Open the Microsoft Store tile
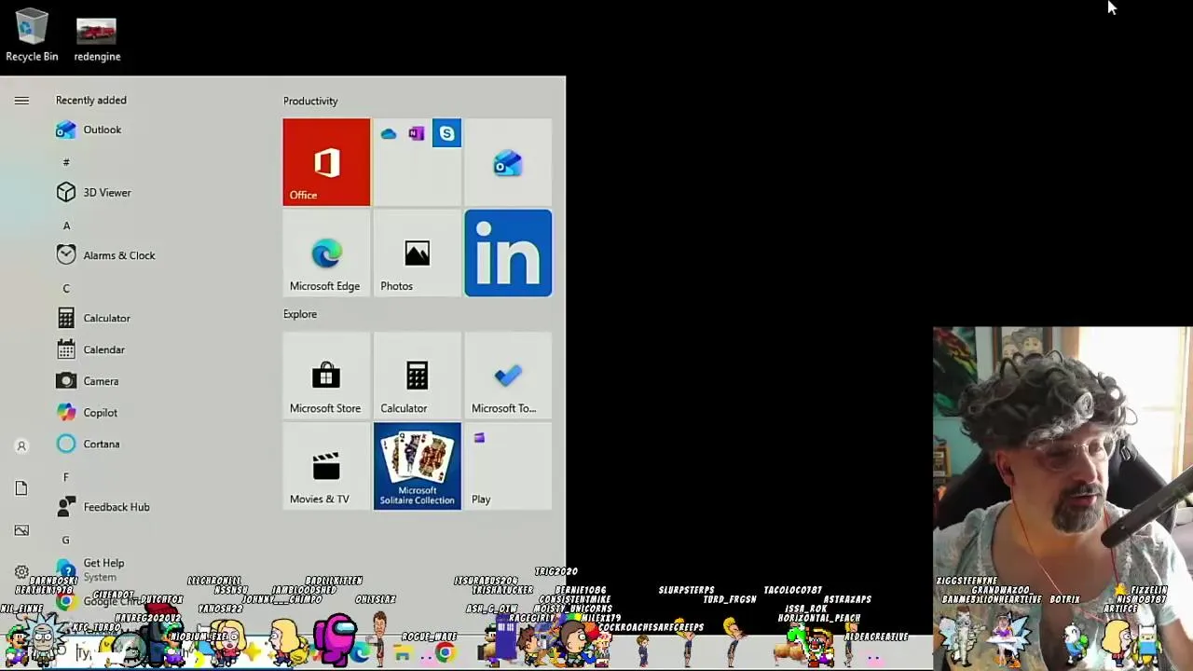 pyautogui.click(x=326, y=376)
